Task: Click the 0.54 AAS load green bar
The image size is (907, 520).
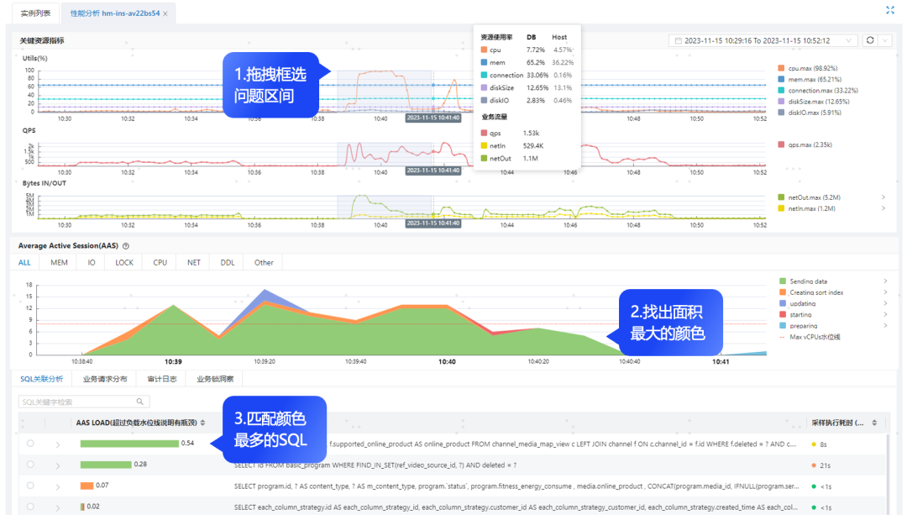Action: (129, 444)
